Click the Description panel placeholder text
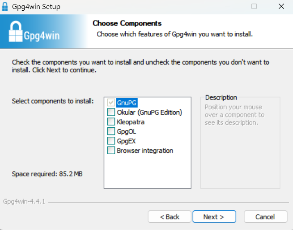The width and height of the screenshot is (293, 230). click(x=234, y=115)
